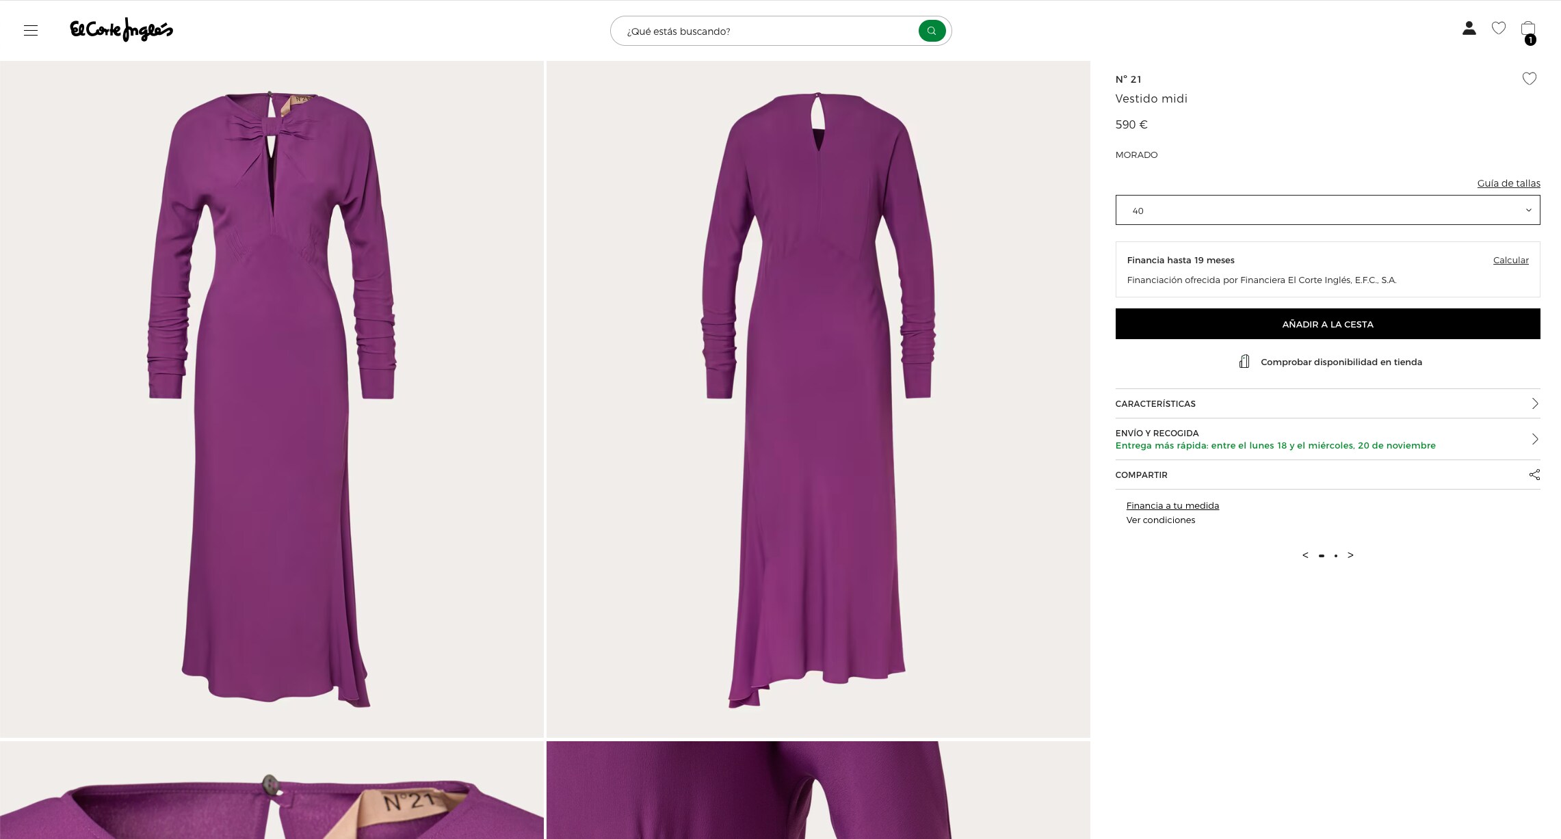Expand the Características section

[x=1328, y=403]
